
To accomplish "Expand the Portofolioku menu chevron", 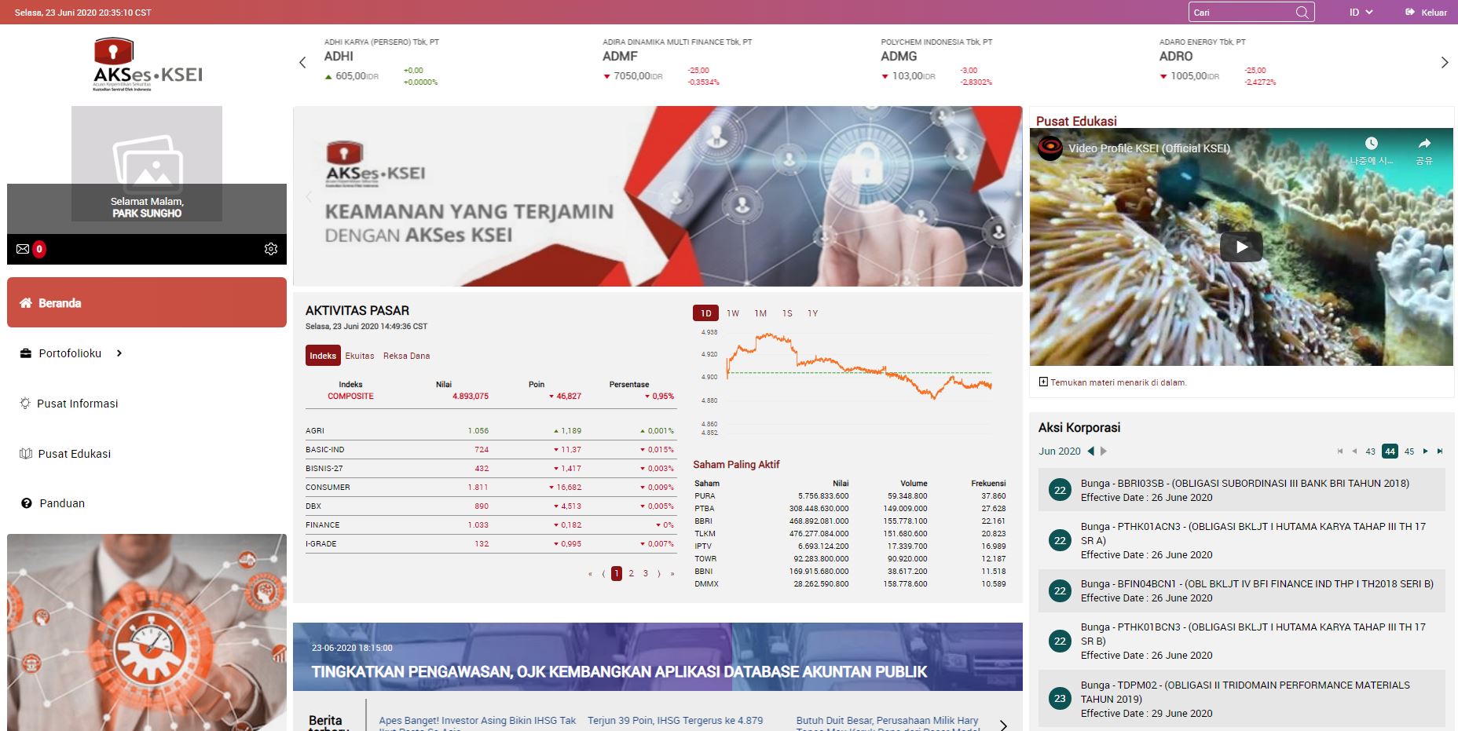I will (119, 353).
